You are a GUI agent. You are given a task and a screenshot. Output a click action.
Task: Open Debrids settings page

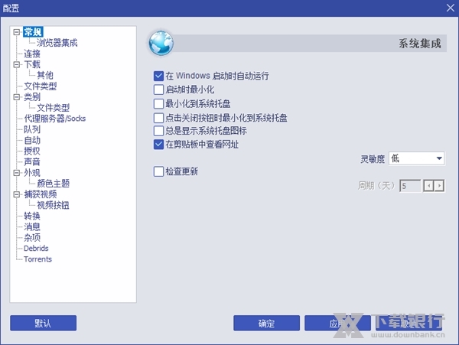click(36, 249)
